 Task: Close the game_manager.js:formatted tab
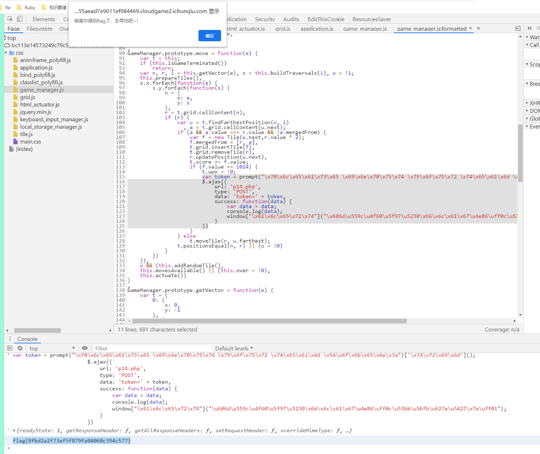470,28
